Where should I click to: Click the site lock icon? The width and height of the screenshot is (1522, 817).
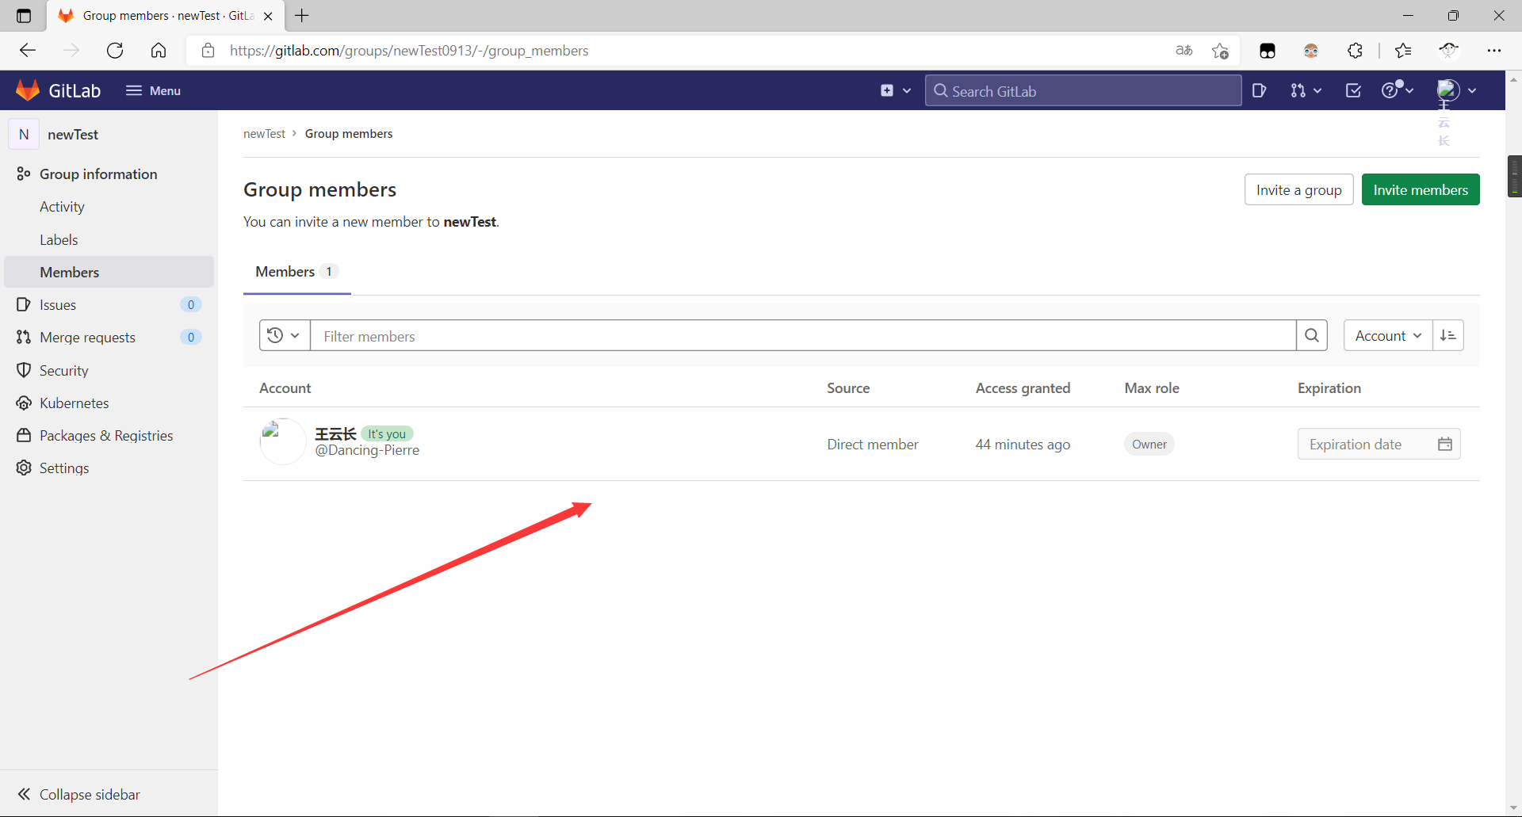[x=208, y=51]
